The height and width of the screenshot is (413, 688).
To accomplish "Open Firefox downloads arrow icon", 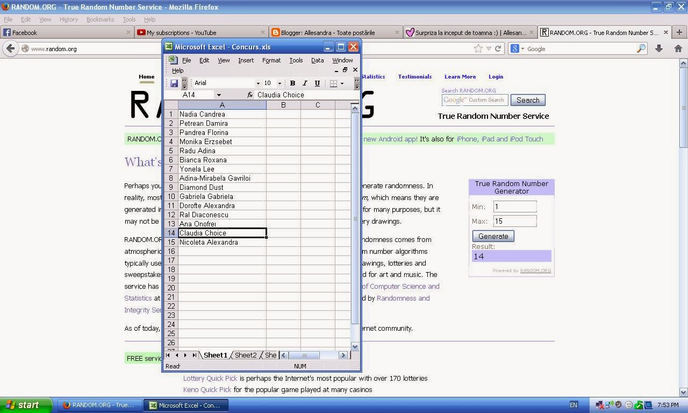I will pos(659,48).
